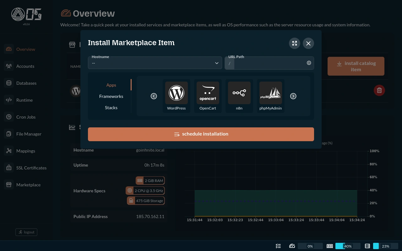Select the WordPress app icon
The width and height of the screenshot is (402, 251).
(177, 93)
